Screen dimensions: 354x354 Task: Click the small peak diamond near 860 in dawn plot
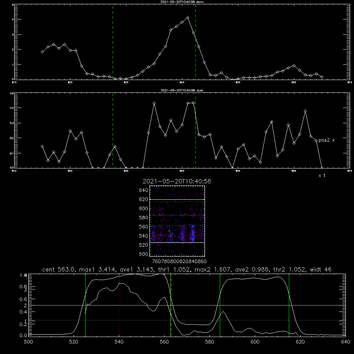point(294,66)
